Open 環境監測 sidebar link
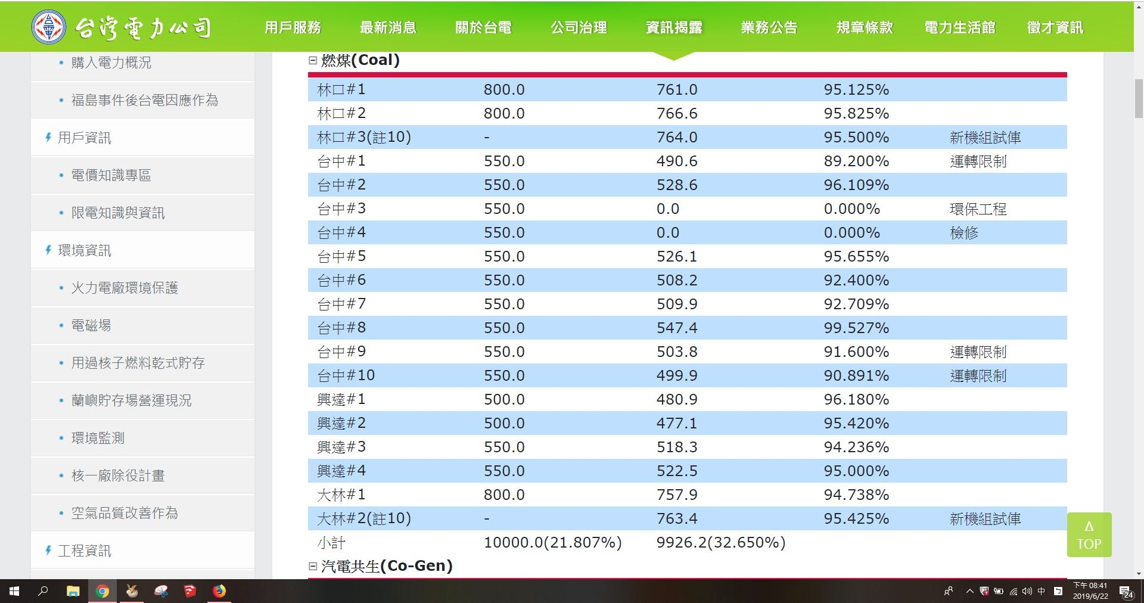The width and height of the screenshot is (1144, 603). click(x=98, y=438)
